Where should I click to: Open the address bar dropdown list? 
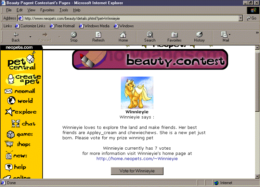coord(240,18)
